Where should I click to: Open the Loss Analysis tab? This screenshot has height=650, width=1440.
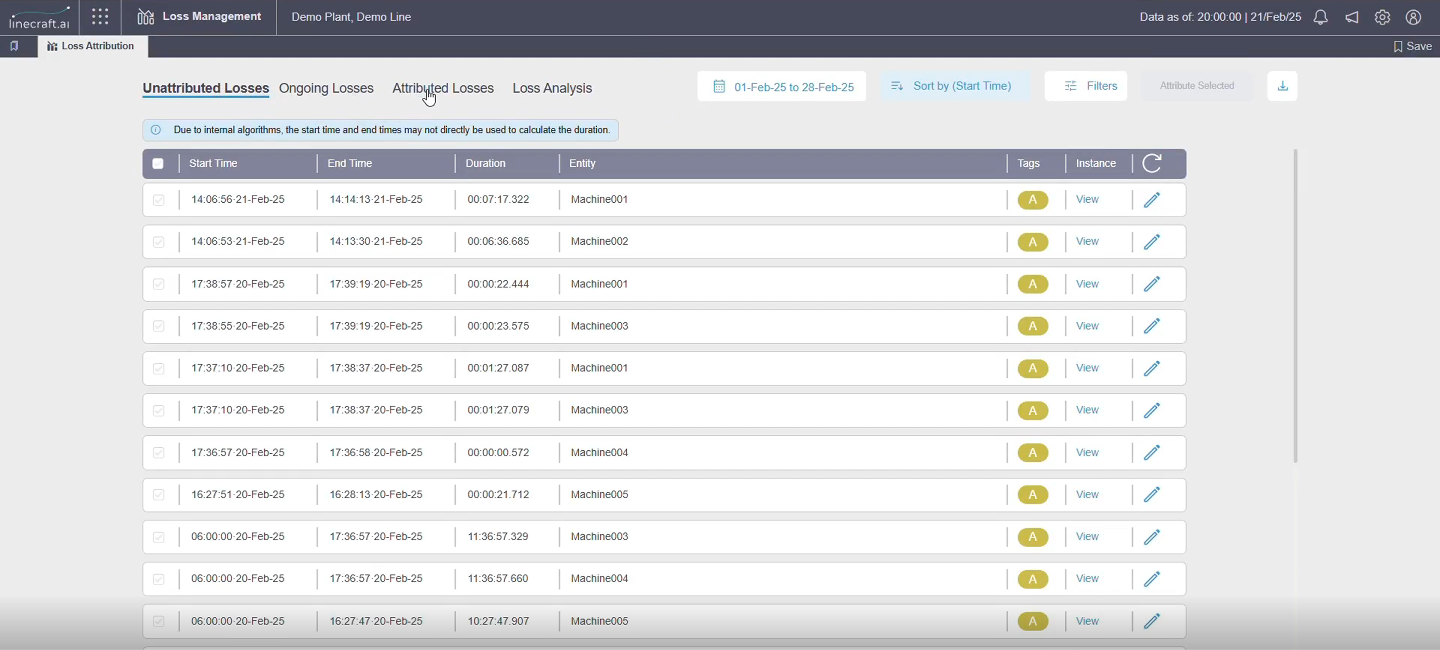552,88
